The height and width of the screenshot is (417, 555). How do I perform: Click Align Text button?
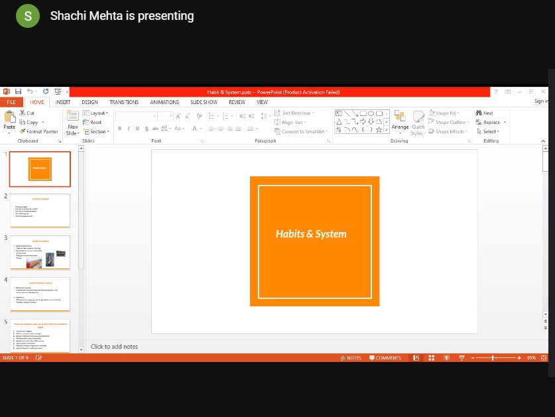(290, 122)
